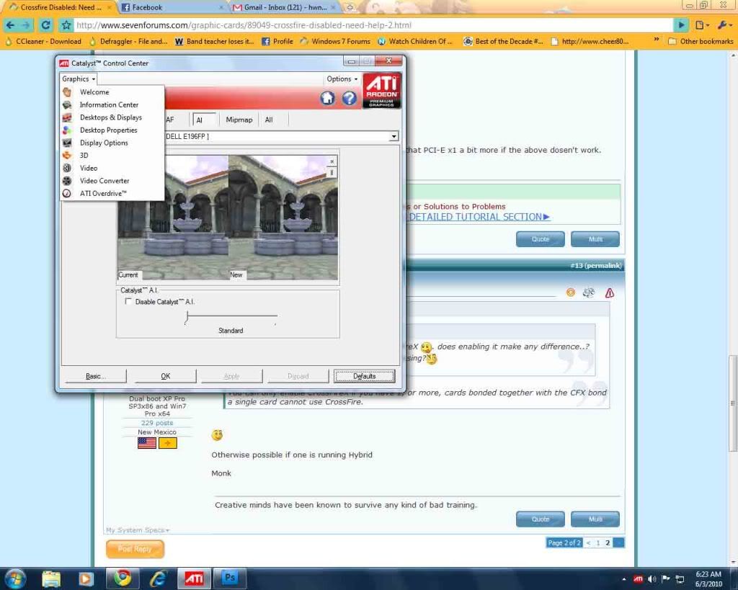Switch to the All tab
This screenshot has height=590, width=738.
click(x=269, y=120)
